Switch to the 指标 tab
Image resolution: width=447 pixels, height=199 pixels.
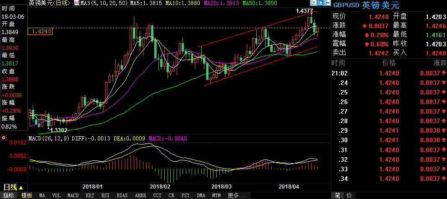click(9, 195)
